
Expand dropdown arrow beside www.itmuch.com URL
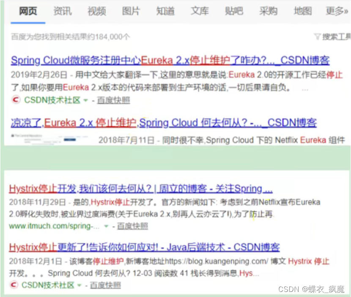click(x=106, y=226)
